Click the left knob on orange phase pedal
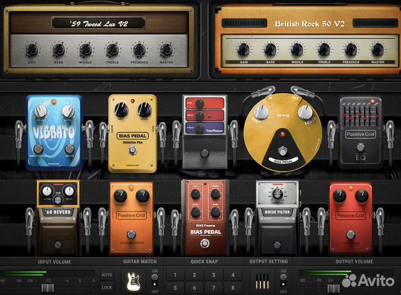 tap(120, 196)
